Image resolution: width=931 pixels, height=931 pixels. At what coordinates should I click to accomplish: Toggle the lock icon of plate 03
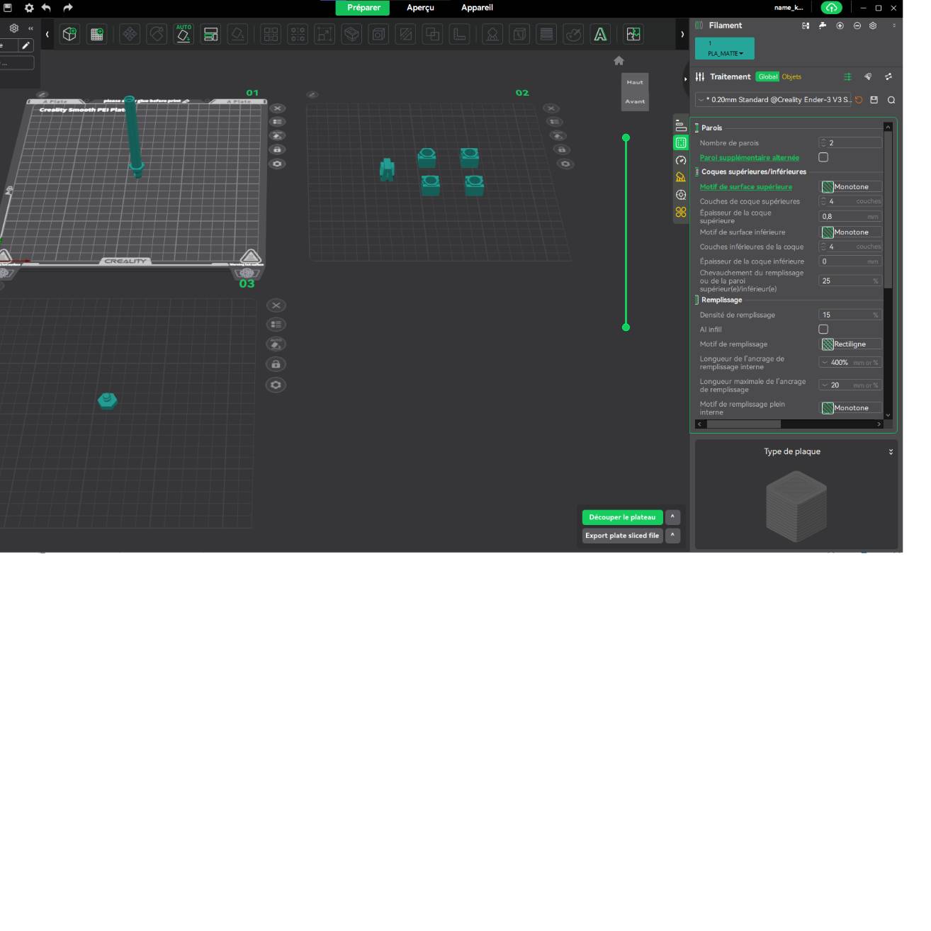click(276, 364)
